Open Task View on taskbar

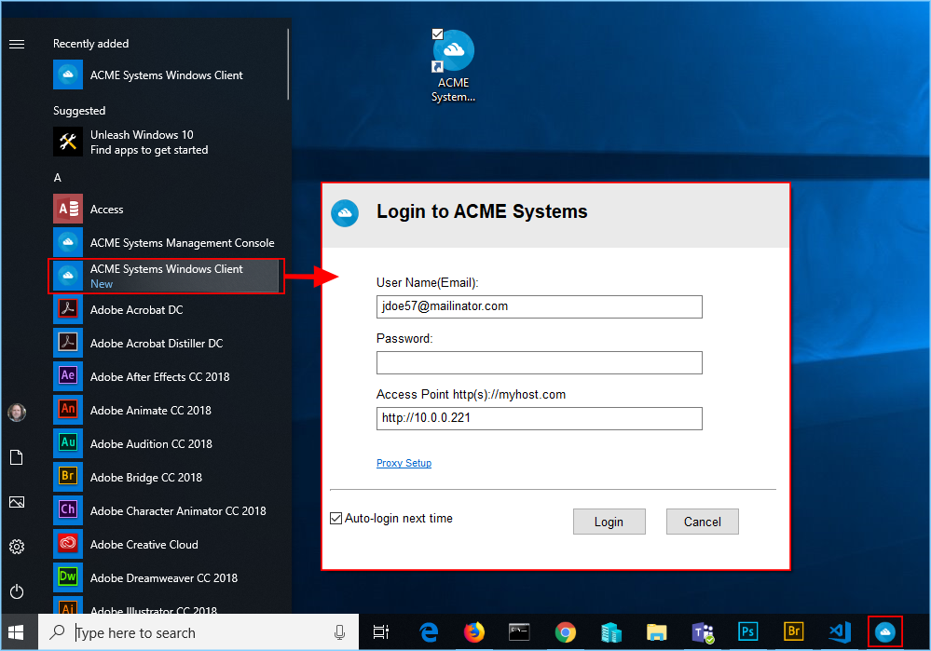[x=380, y=632]
